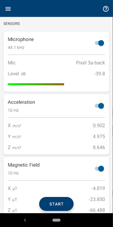
Task: Disable the Microphone sensor switch
Action: [100, 43]
